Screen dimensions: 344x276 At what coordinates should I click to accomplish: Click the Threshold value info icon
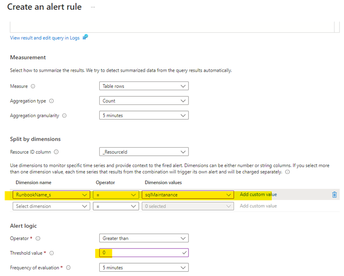coord(52,253)
